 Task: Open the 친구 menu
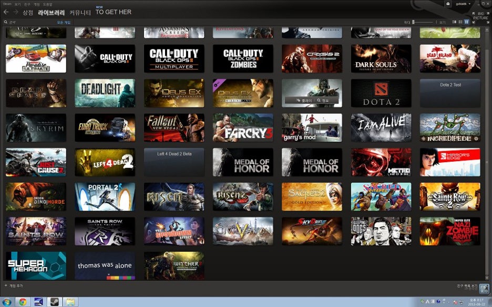pyautogui.click(x=27, y=4)
